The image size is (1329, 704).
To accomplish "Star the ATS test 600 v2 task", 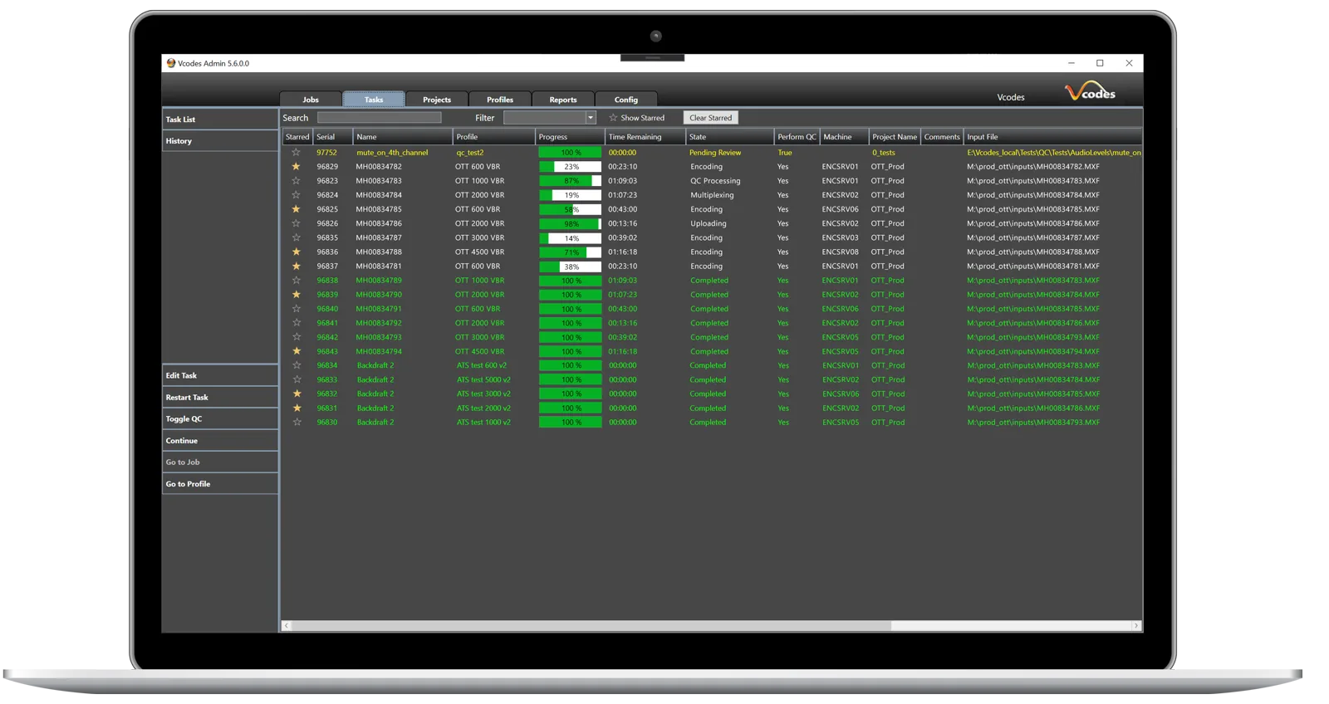I will pos(297,365).
